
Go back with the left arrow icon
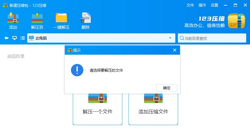tap(7, 38)
